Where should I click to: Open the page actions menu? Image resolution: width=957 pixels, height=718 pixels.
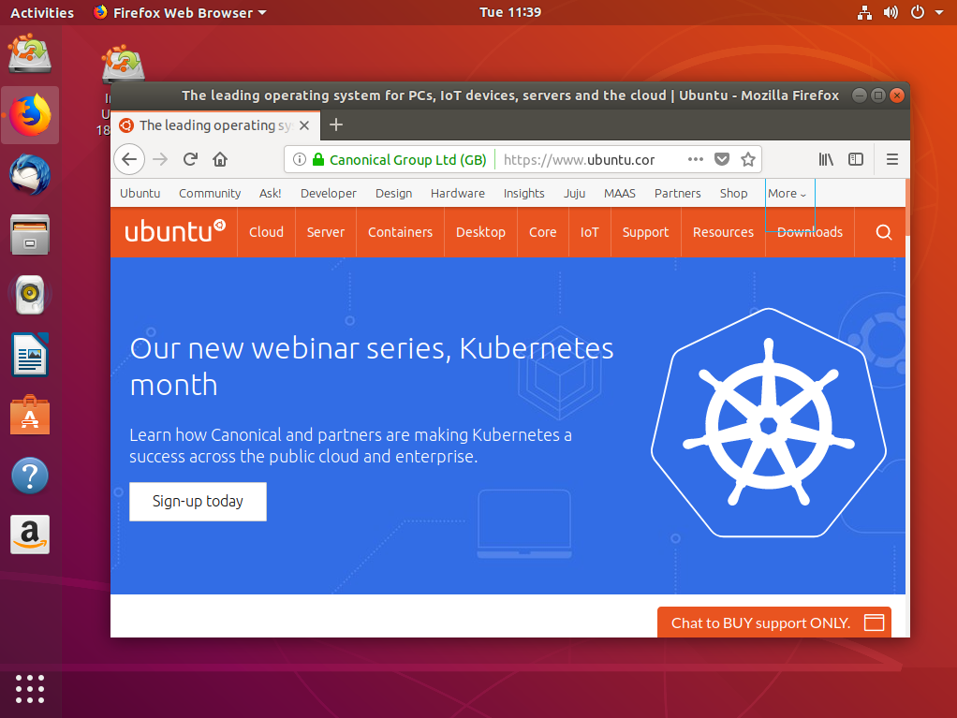click(x=696, y=159)
